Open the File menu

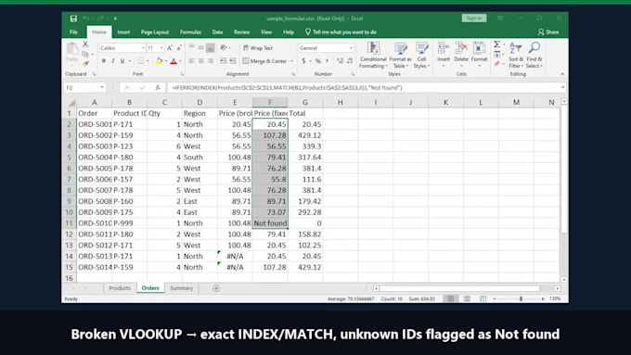(x=73, y=32)
